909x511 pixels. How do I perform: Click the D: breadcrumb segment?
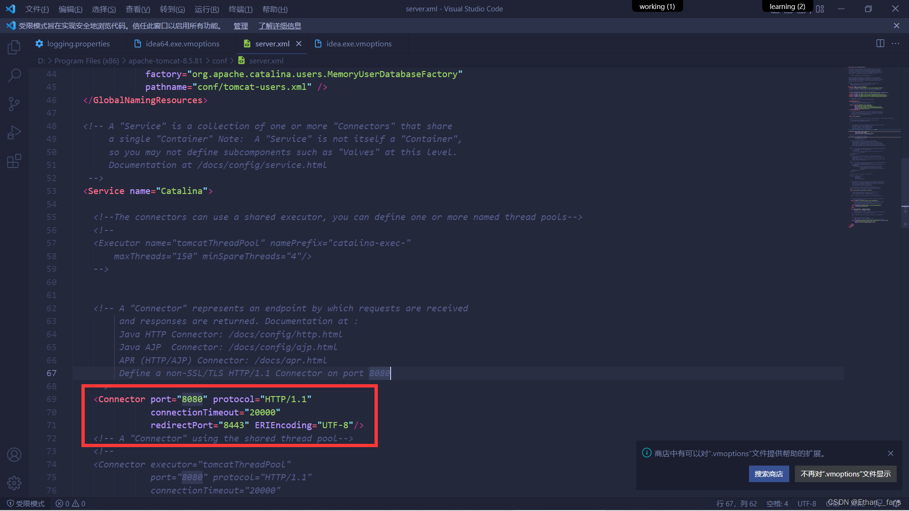(42, 61)
